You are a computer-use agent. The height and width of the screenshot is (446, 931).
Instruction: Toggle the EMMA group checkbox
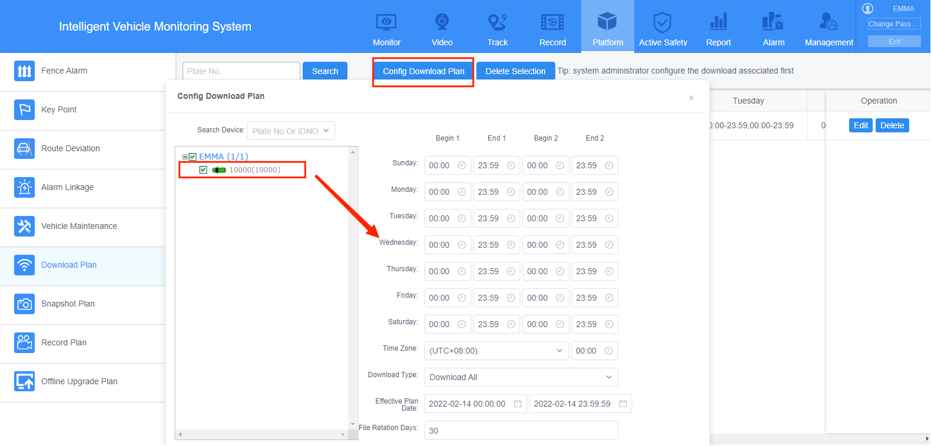pyautogui.click(x=193, y=157)
